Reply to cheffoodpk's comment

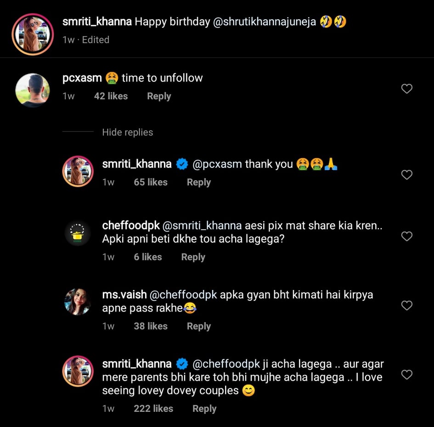[x=193, y=257]
